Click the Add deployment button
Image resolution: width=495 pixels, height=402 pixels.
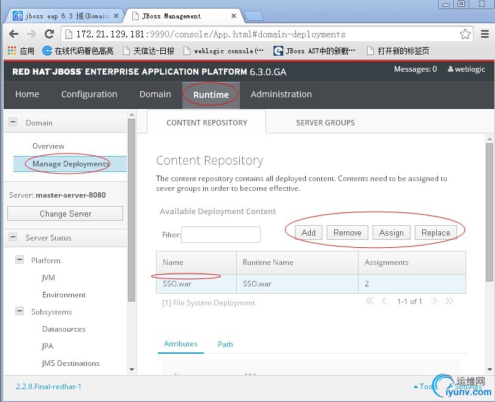point(308,233)
